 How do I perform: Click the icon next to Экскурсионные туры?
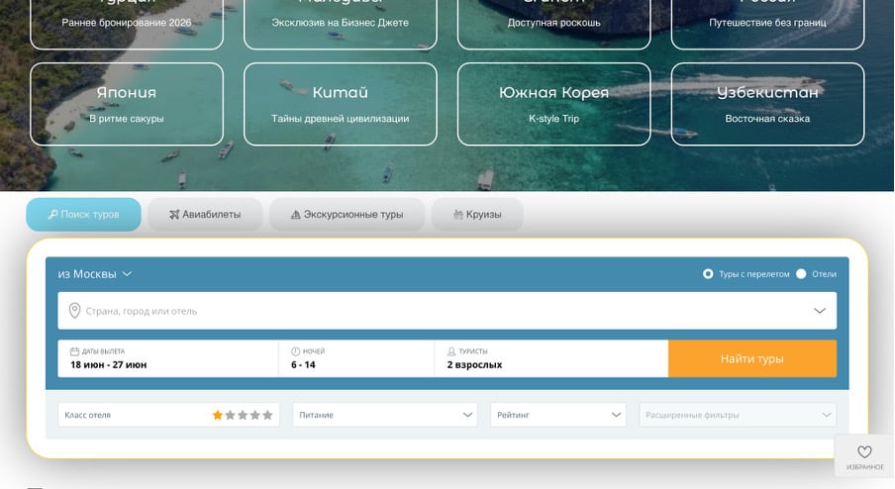point(295,215)
